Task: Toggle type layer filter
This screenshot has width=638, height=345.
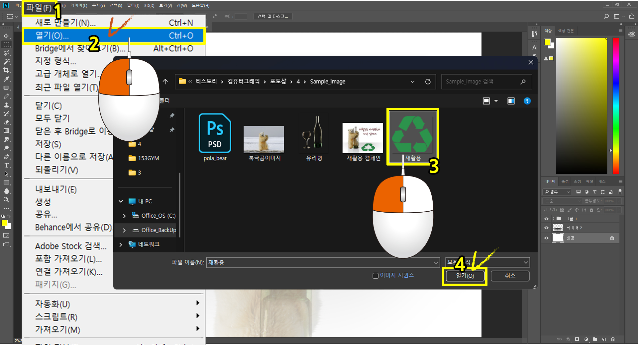Action: point(594,192)
